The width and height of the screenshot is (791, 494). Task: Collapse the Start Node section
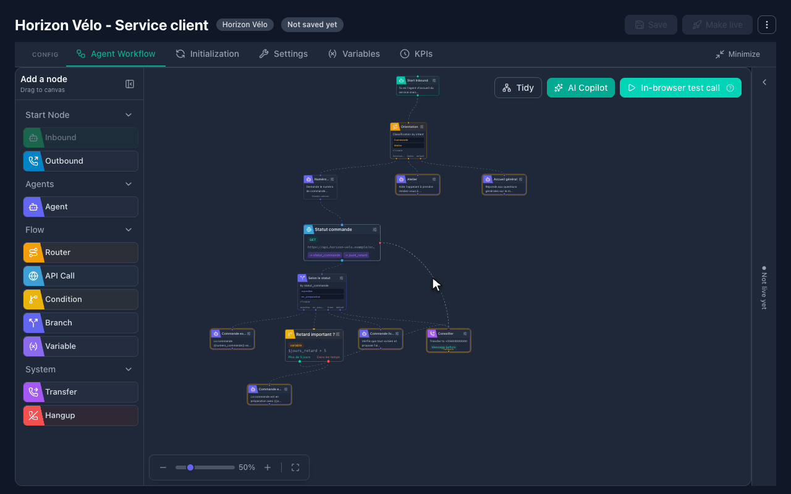129,115
